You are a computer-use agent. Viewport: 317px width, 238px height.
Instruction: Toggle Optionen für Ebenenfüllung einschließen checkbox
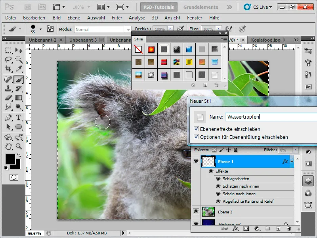point(196,136)
